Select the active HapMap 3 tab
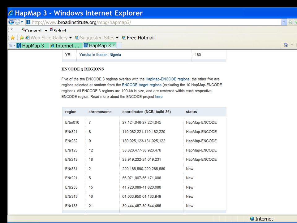The image size is (297, 223). [100, 46]
